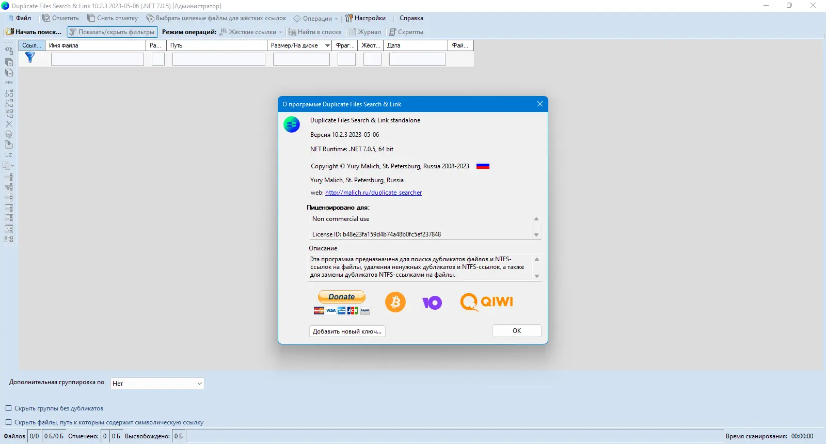The image size is (826, 444).
Task: Enable Скрыть группы без дубликатов checkbox
Action: pos(8,408)
